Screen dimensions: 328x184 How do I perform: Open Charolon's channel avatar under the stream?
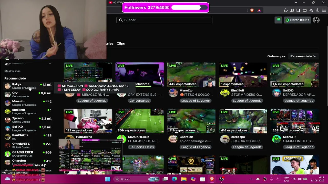(x=173, y=139)
